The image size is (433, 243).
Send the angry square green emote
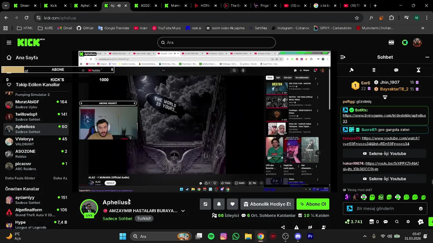click(x=381, y=197)
